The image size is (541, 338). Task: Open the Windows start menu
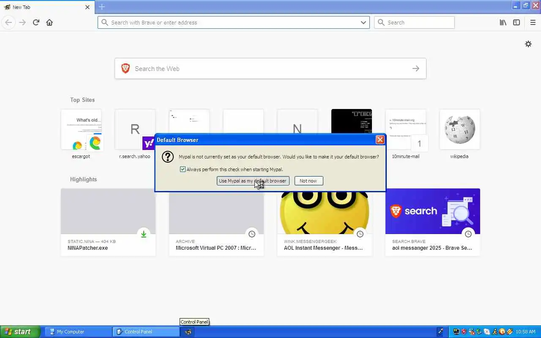pyautogui.click(x=20, y=332)
